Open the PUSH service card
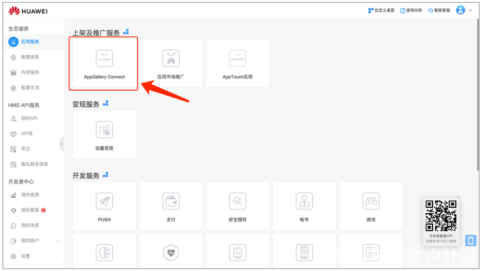 (104, 206)
